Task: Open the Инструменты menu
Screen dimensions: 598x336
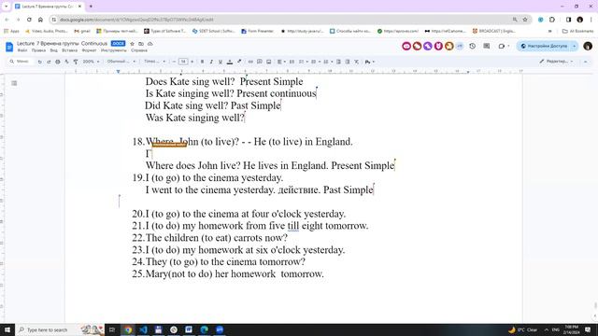Action: tap(114, 50)
